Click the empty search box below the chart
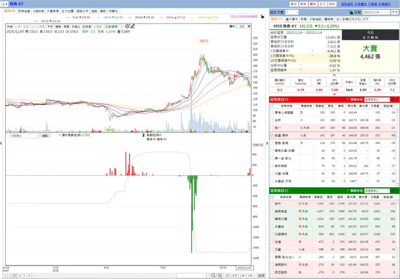The width and height of the screenshot is (400, 279). [x=191, y=275]
